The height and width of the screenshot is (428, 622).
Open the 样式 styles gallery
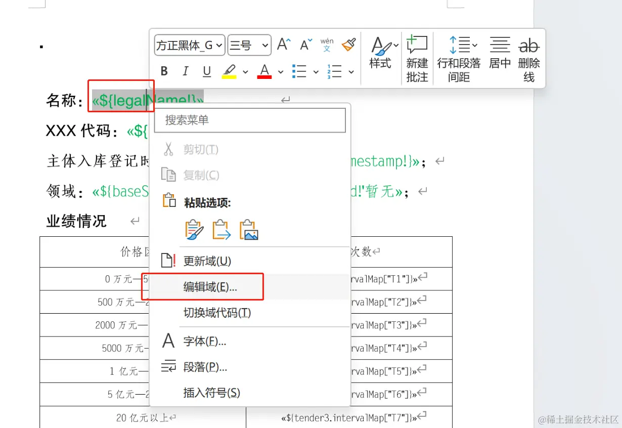pos(380,53)
